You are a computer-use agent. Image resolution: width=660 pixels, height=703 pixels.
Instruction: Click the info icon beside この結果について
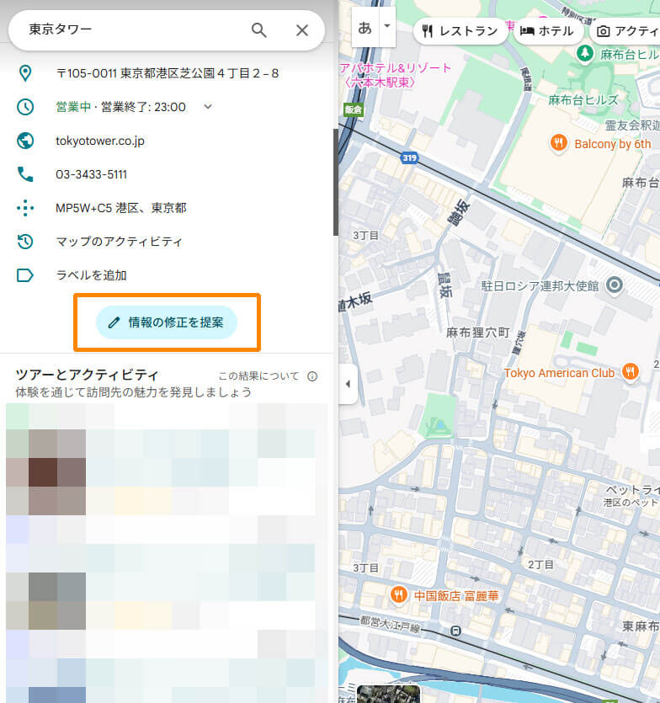(312, 376)
